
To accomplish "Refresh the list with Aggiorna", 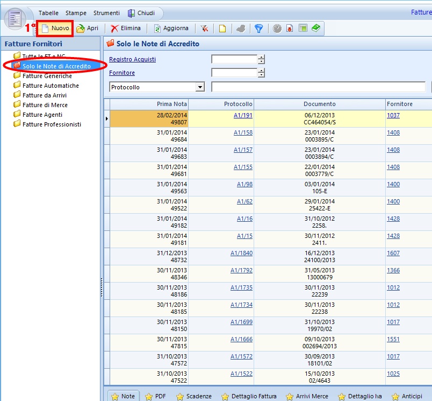I will (171, 29).
